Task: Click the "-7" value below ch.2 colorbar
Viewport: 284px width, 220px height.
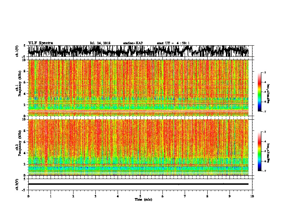Action: (x=265, y=171)
